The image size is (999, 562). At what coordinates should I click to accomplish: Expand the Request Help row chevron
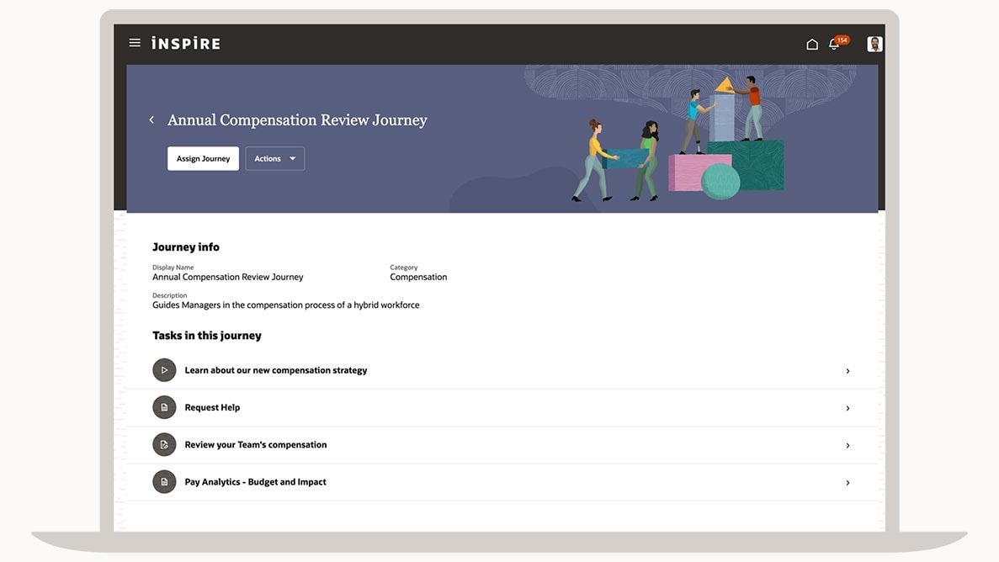pos(848,408)
